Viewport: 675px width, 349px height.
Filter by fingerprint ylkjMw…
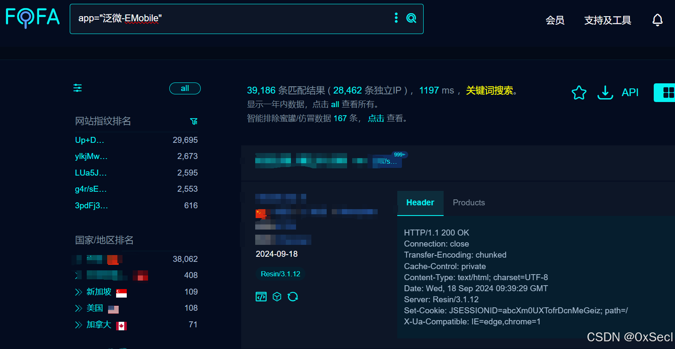(91, 156)
